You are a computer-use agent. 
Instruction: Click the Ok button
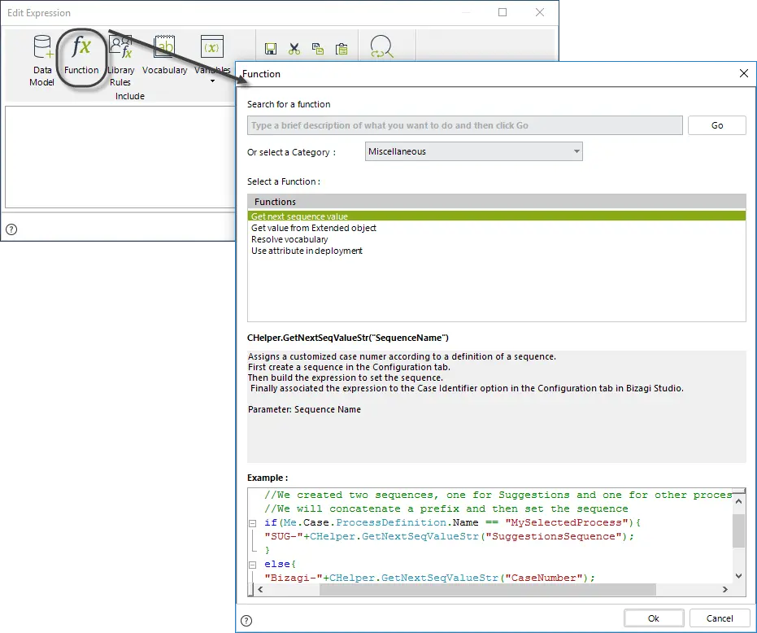[654, 618]
